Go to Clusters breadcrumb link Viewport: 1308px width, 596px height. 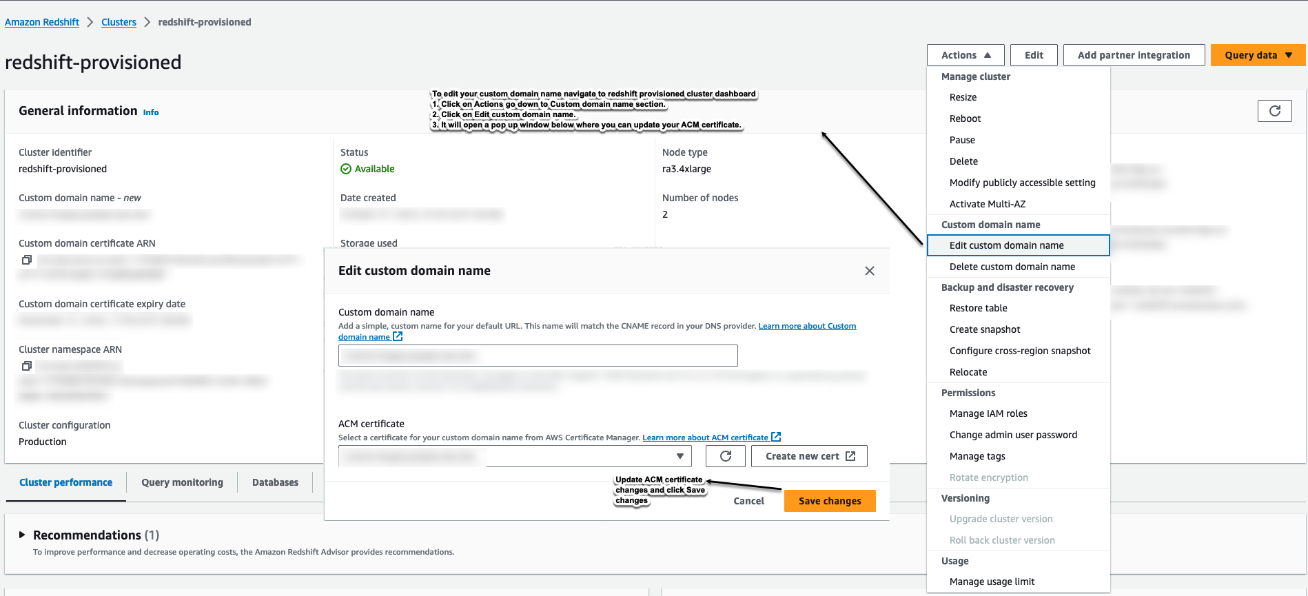tap(119, 22)
